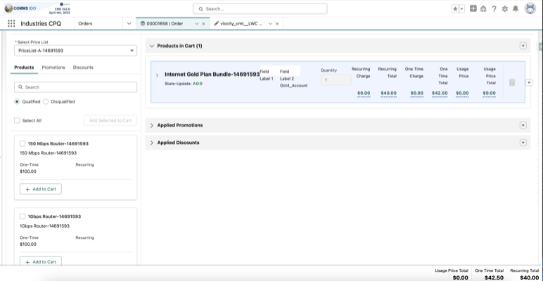Open the bundle line item actions dropdown
The image size is (543, 281).
point(529,82)
